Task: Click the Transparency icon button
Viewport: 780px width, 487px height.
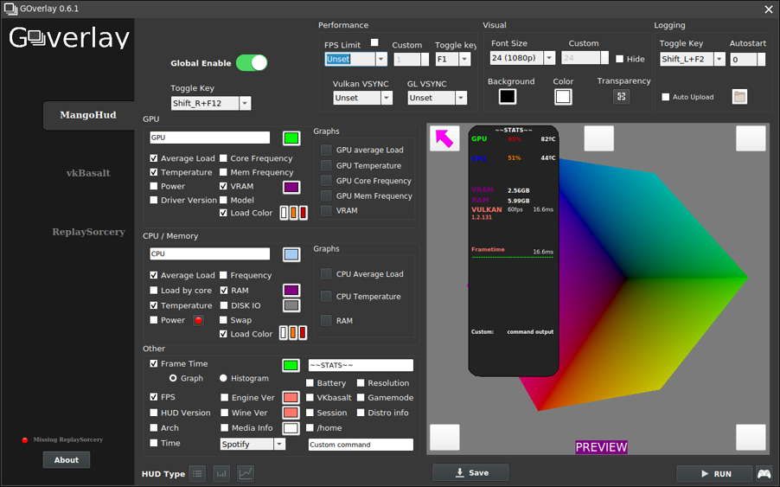Action: pos(621,97)
